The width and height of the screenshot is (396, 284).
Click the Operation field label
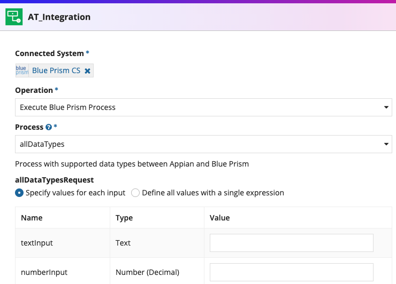coord(34,90)
